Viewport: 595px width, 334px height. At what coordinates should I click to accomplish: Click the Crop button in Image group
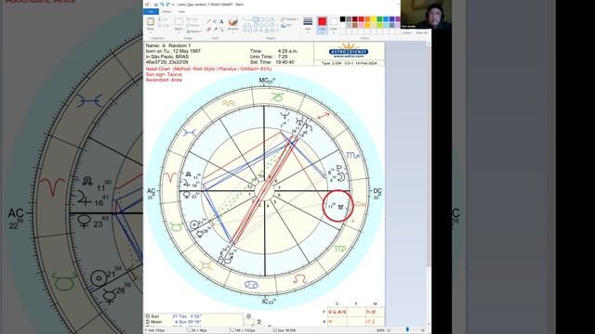pos(192,19)
